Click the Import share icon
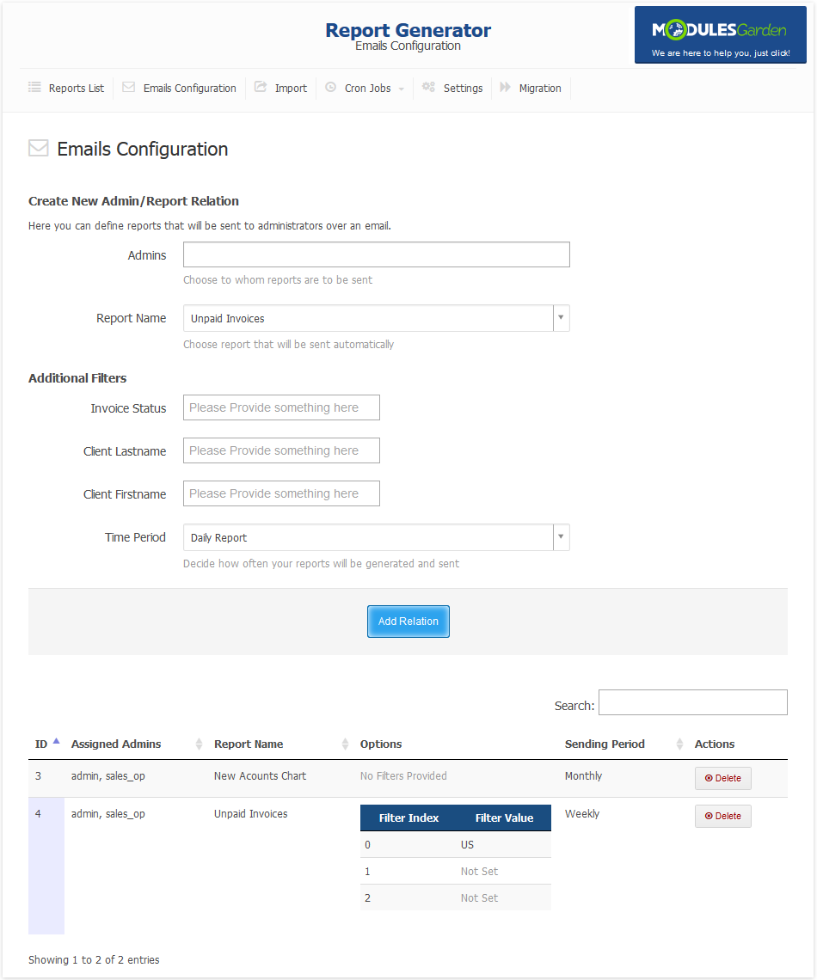Screen dimensions: 817x980 [x=260, y=87]
